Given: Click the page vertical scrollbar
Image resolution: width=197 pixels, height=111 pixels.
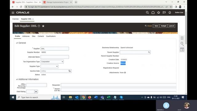Looking at the screenshot, I should coord(186,28).
